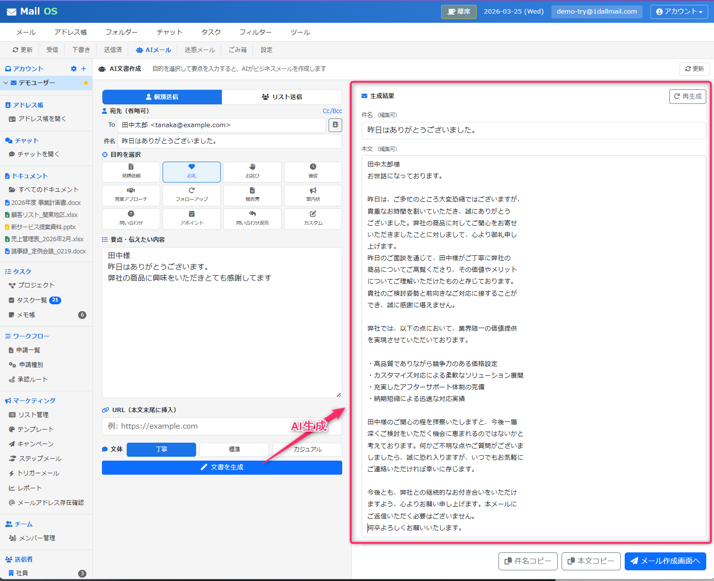This screenshot has height=581, width=714.
Task: Click the 文書を生成 button
Action: pyautogui.click(x=222, y=467)
